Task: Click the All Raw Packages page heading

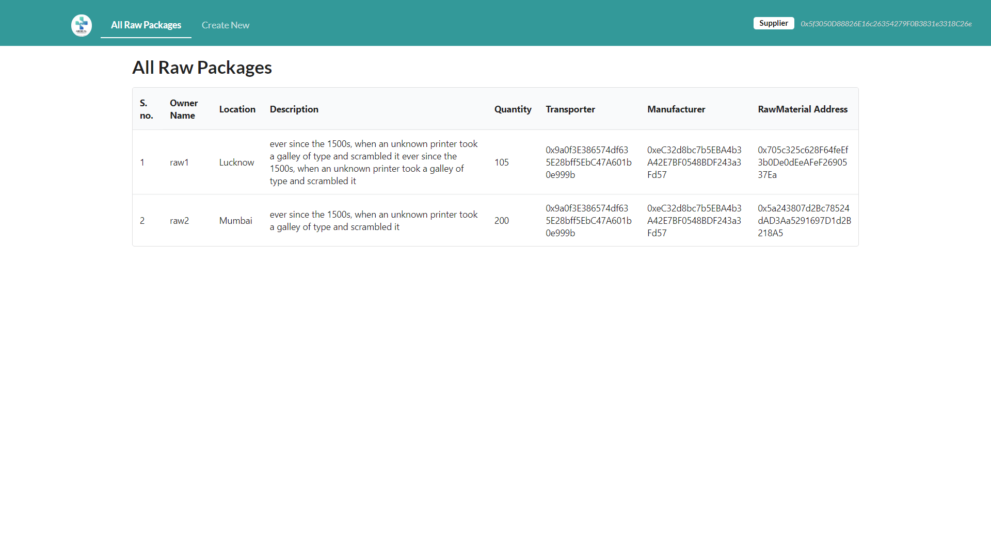Action: [202, 68]
